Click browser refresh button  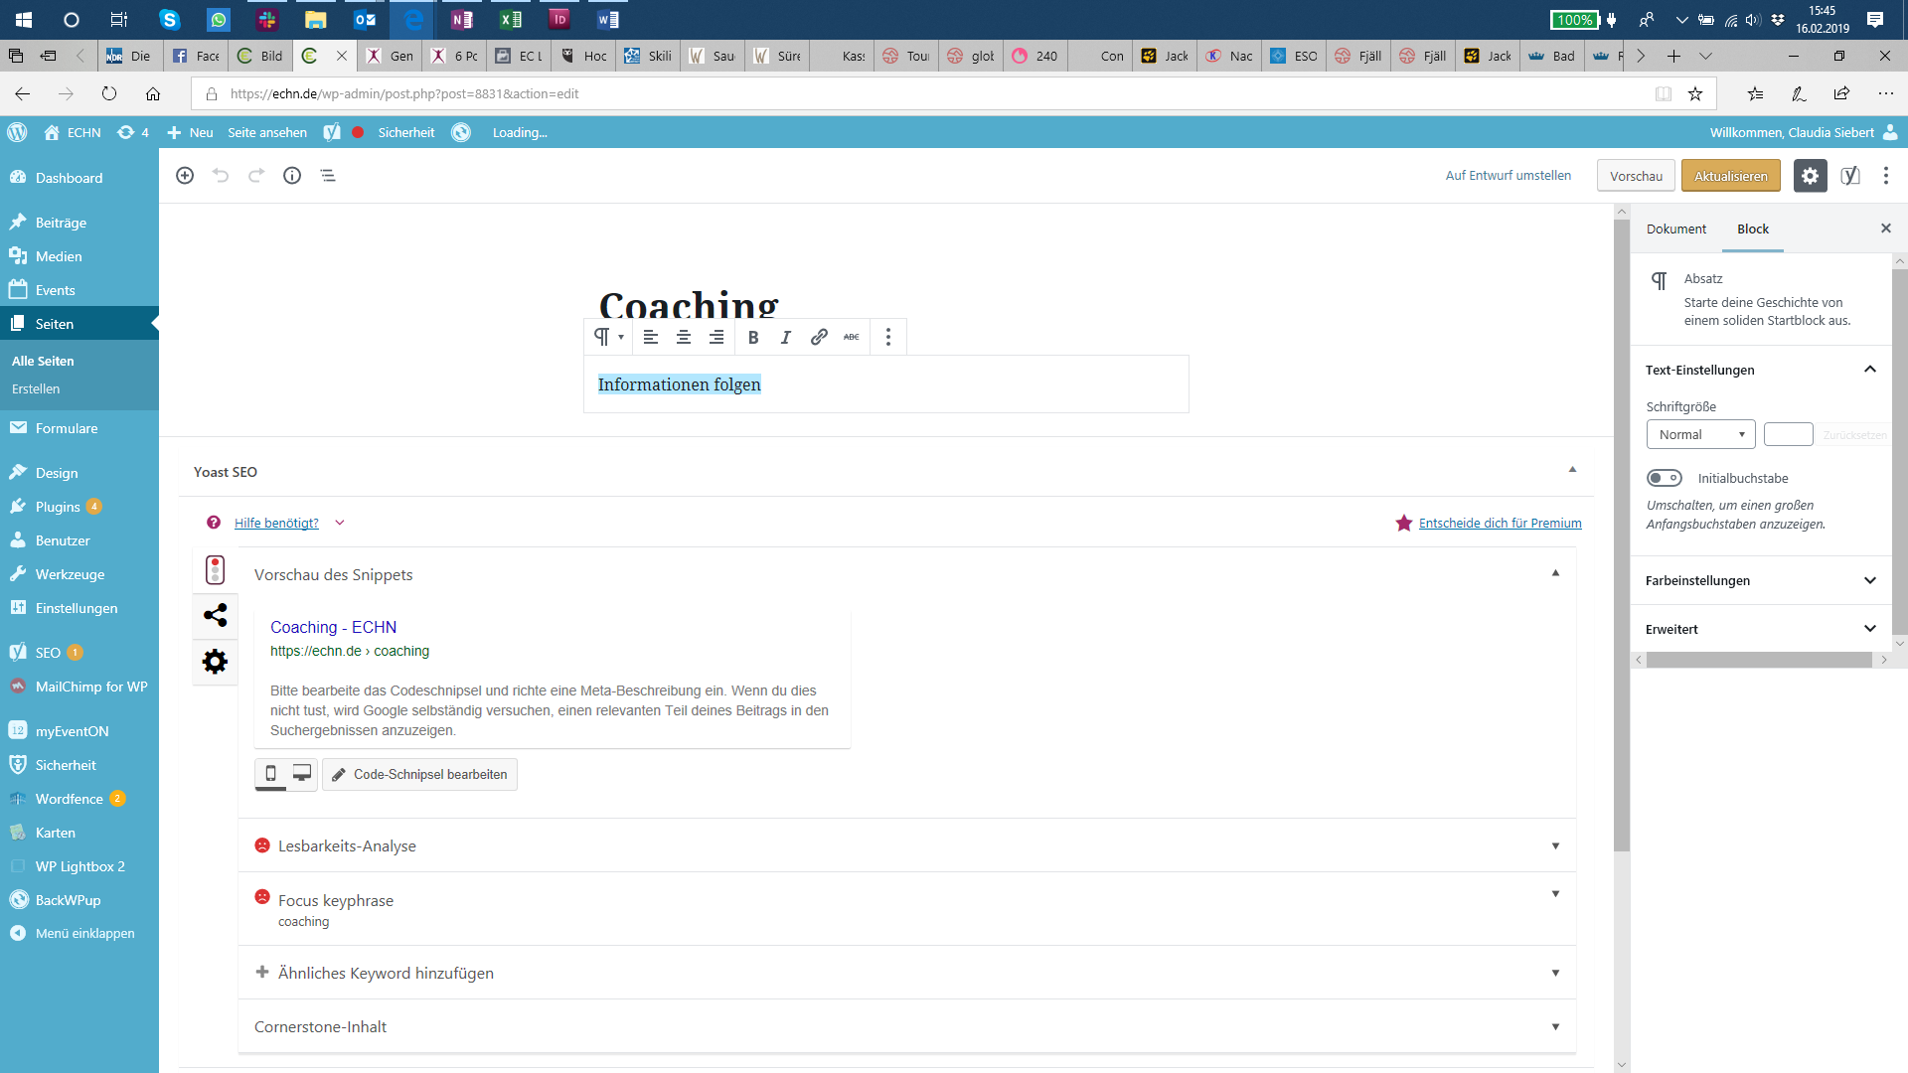tap(109, 93)
